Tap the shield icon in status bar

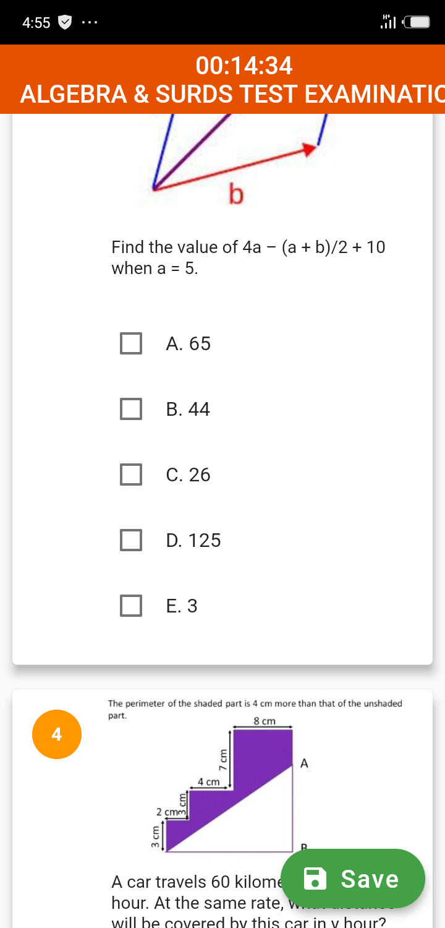point(65,23)
